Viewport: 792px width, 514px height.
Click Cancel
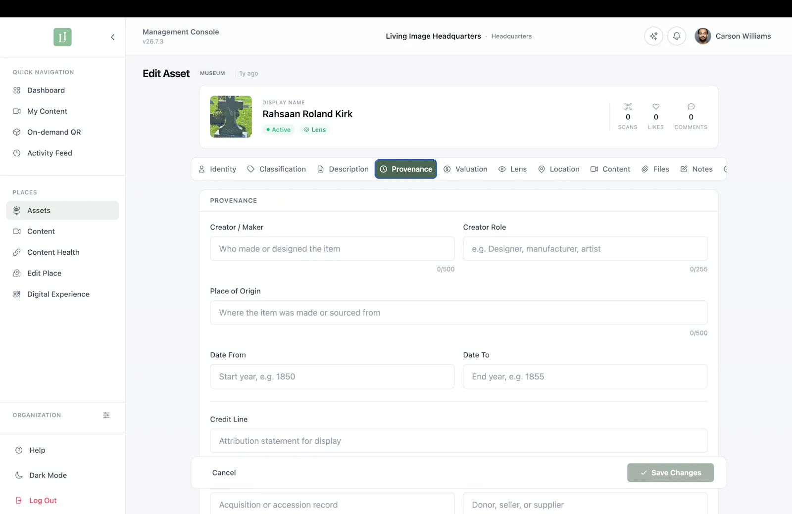pos(224,473)
